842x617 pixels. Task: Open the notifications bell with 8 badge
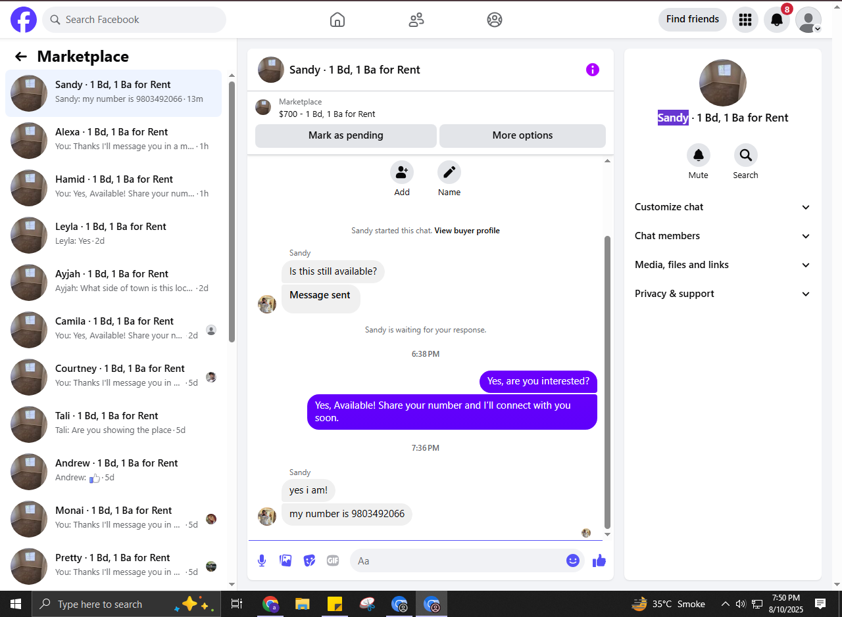point(777,20)
